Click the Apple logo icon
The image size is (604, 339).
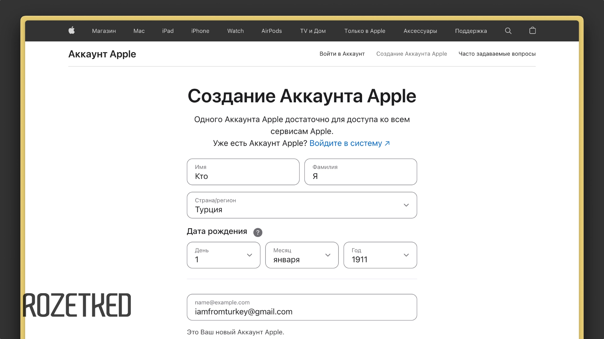(72, 30)
